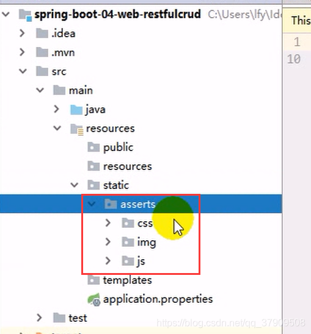
Task: Select the .mvn folder label
Action: click(63, 52)
